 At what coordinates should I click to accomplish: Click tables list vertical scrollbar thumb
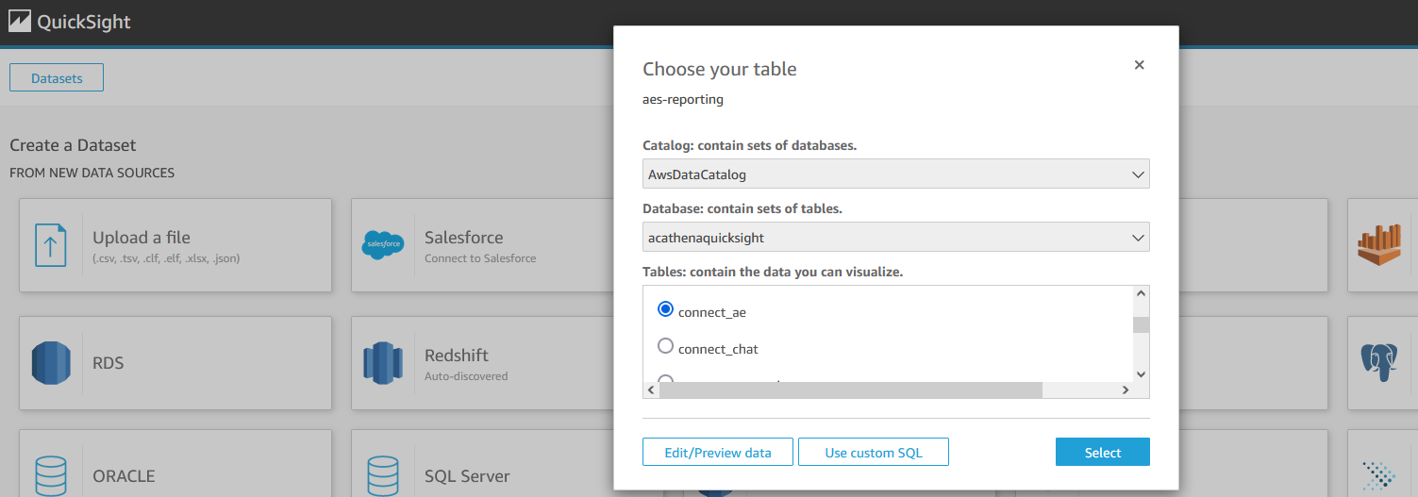[x=1141, y=325]
